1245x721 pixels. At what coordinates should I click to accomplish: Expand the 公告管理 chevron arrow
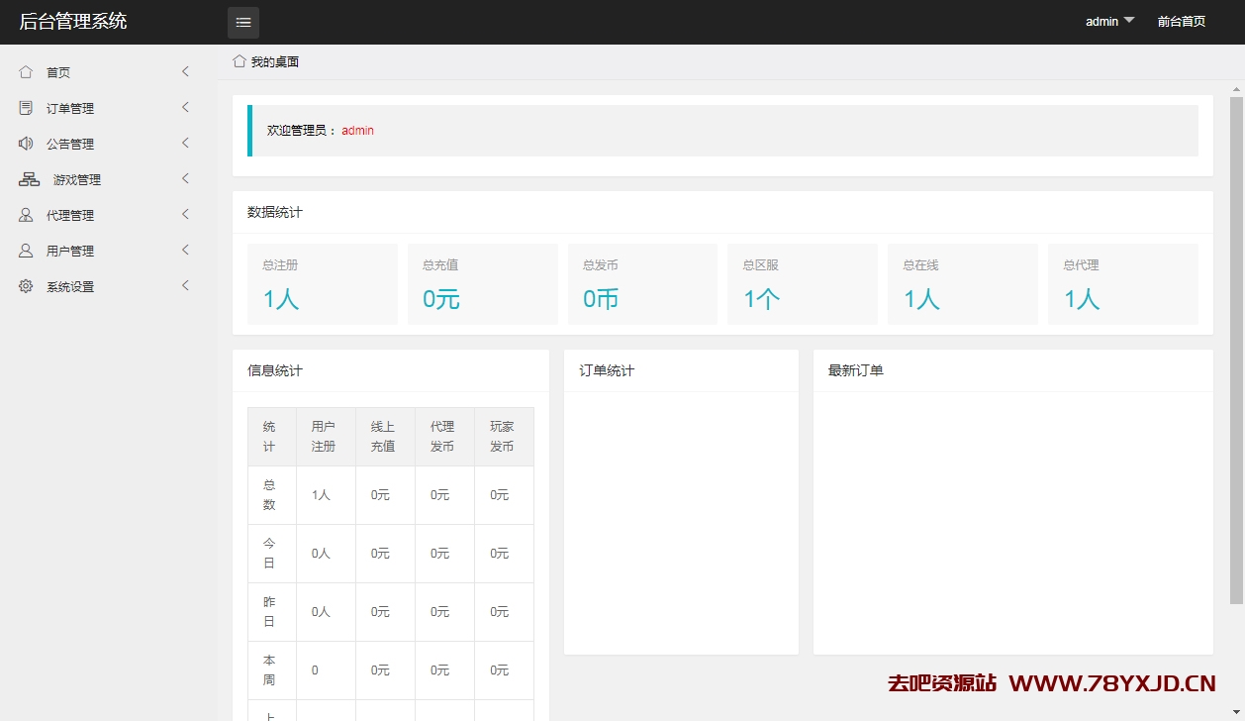point(185,143)
